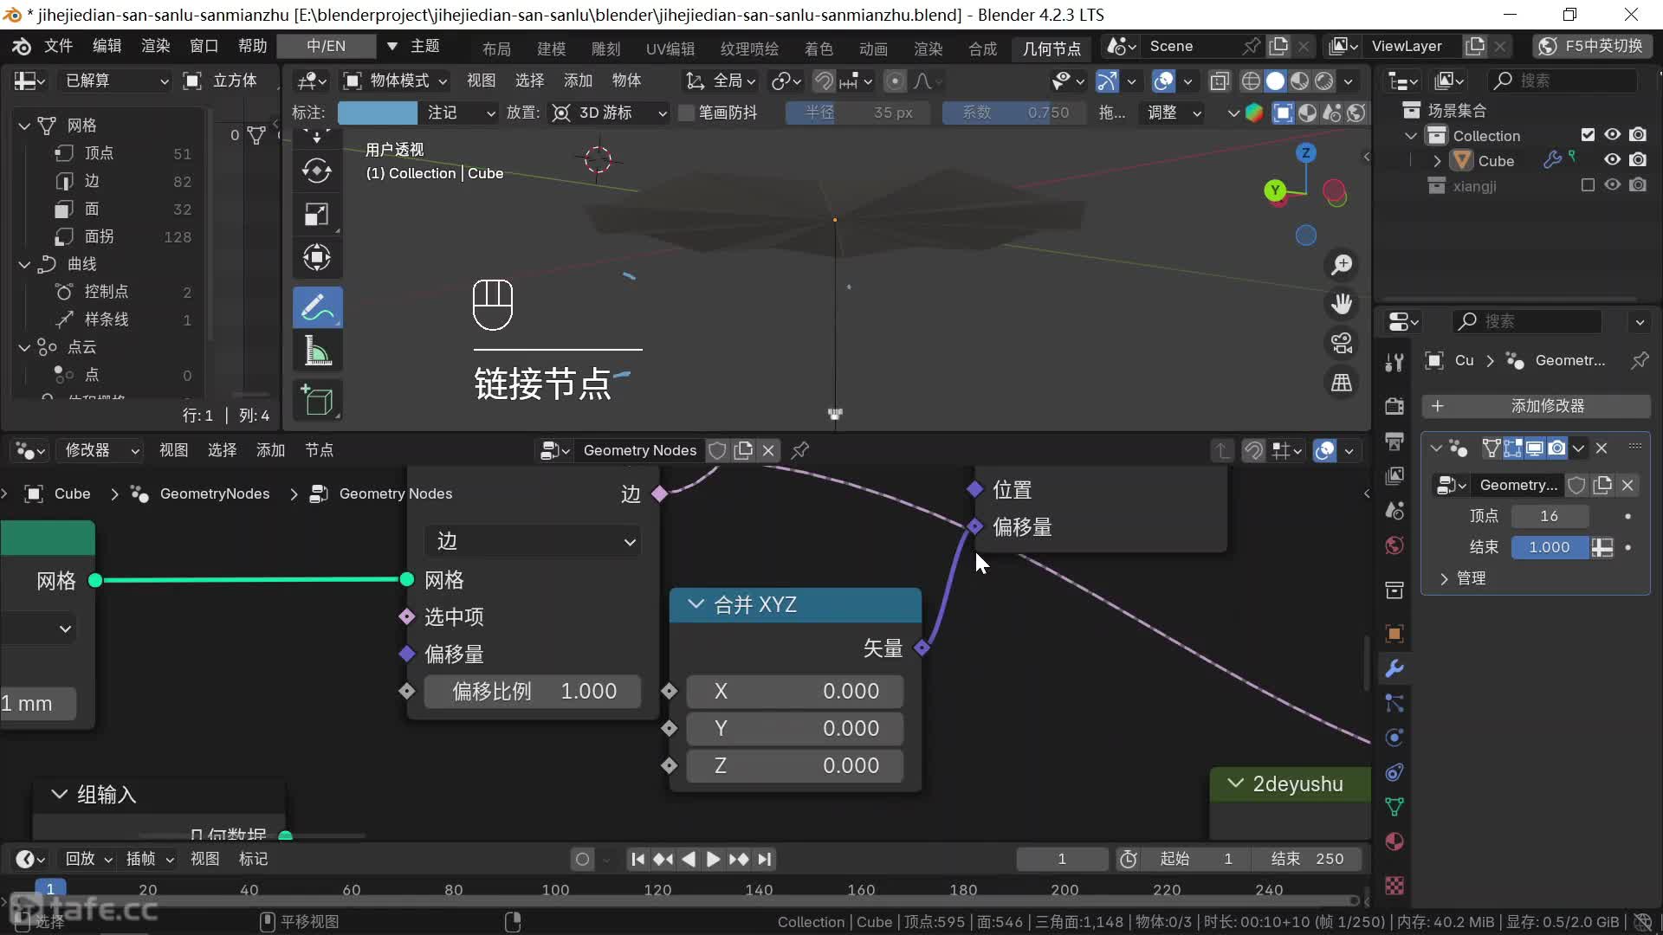Image resolution: width=1663 pixels, height=935 pixels.
Task: Open the Modifier properties wrench tab
Action: [x=1394, y=668]
